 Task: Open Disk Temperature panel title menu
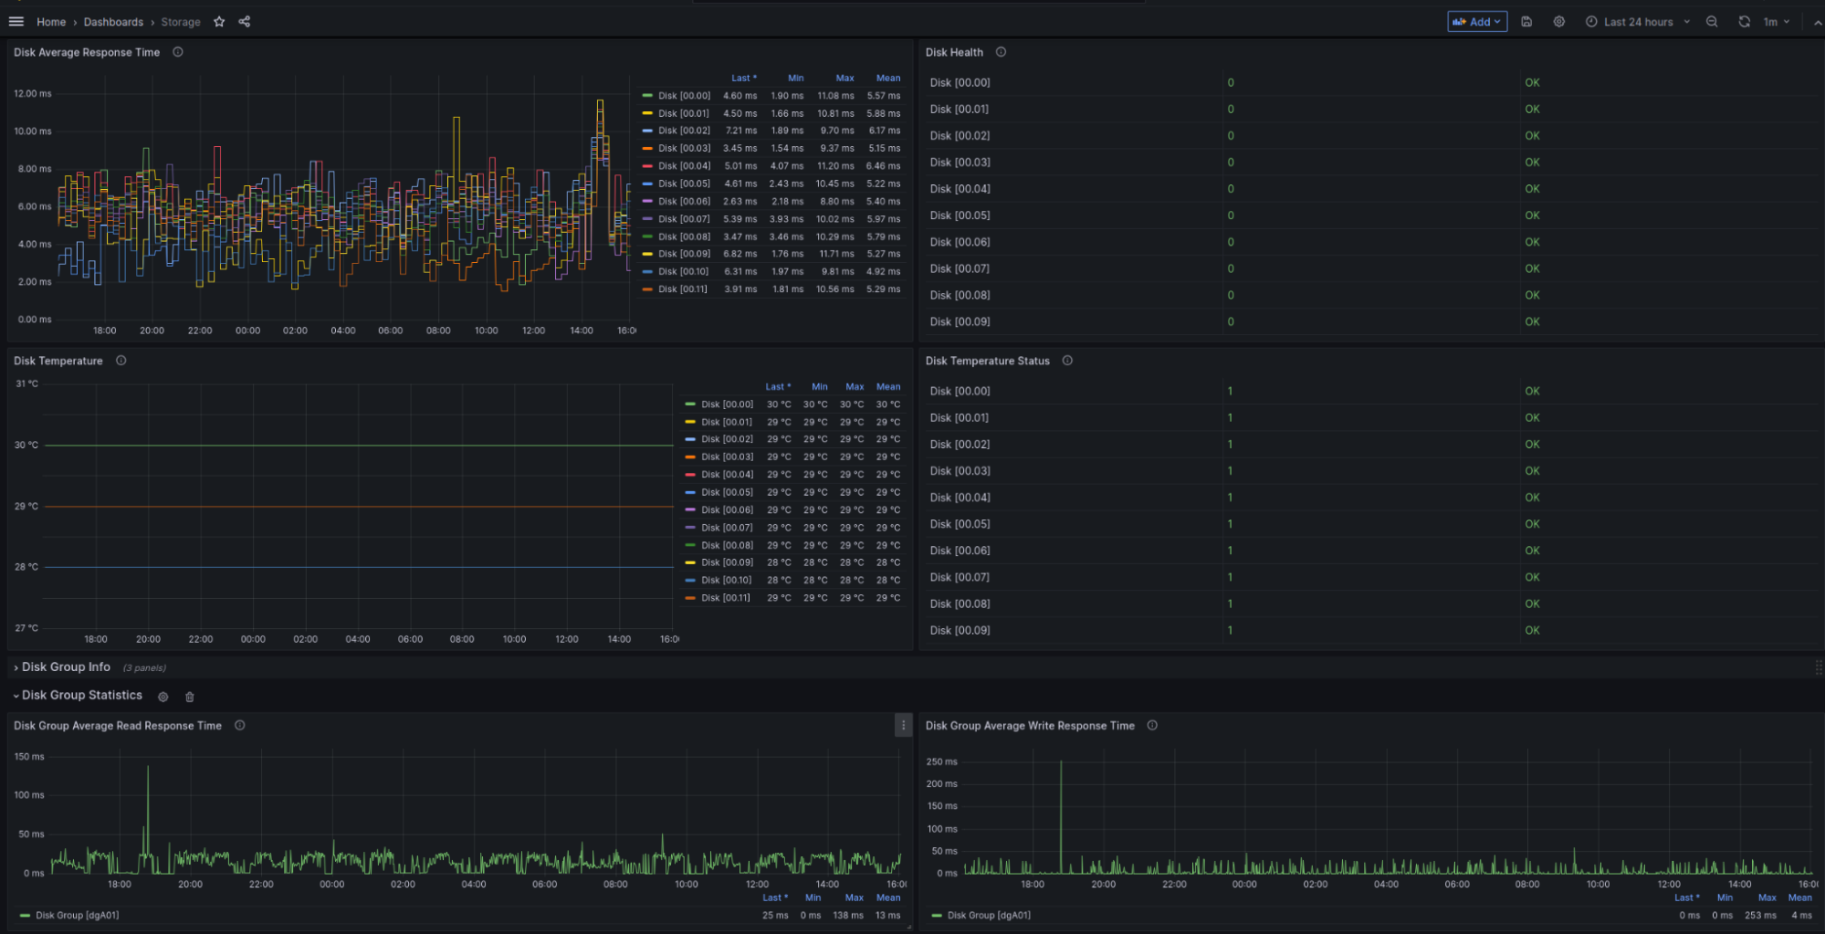pos(58,361)
